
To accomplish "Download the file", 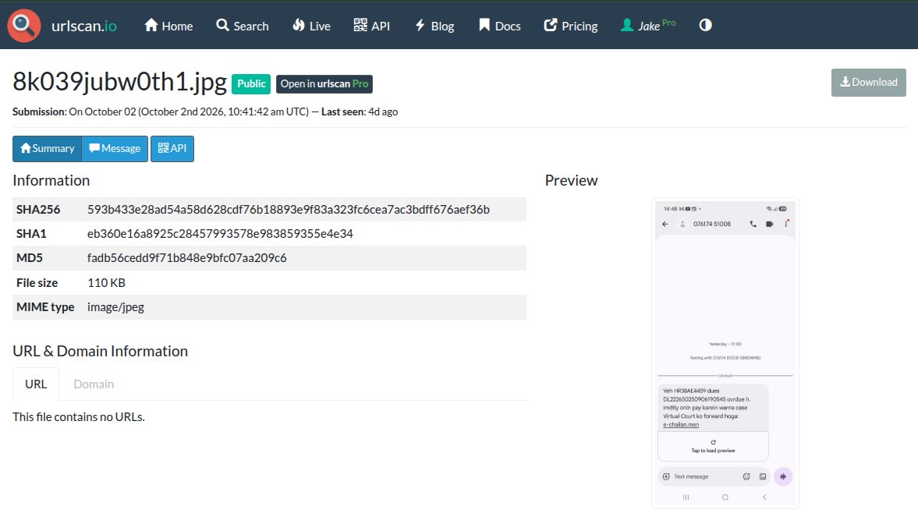I will (x=869, y=83).
